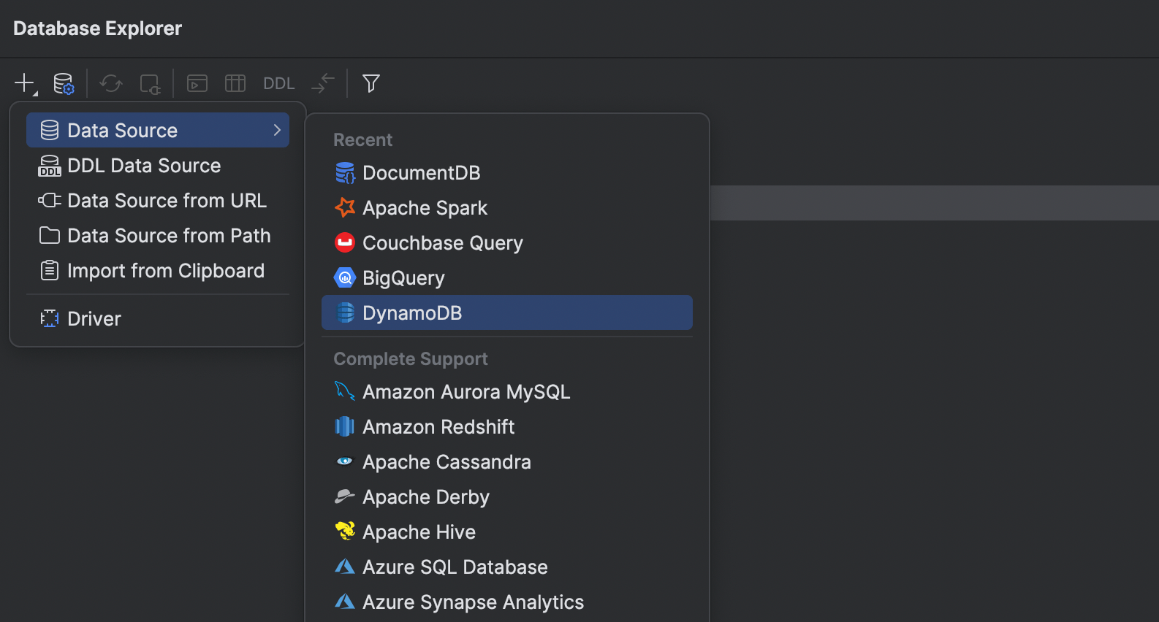Click the New (plus) toolbar icon
This screenshot has width=1159, height=622.
click(25, 83)
